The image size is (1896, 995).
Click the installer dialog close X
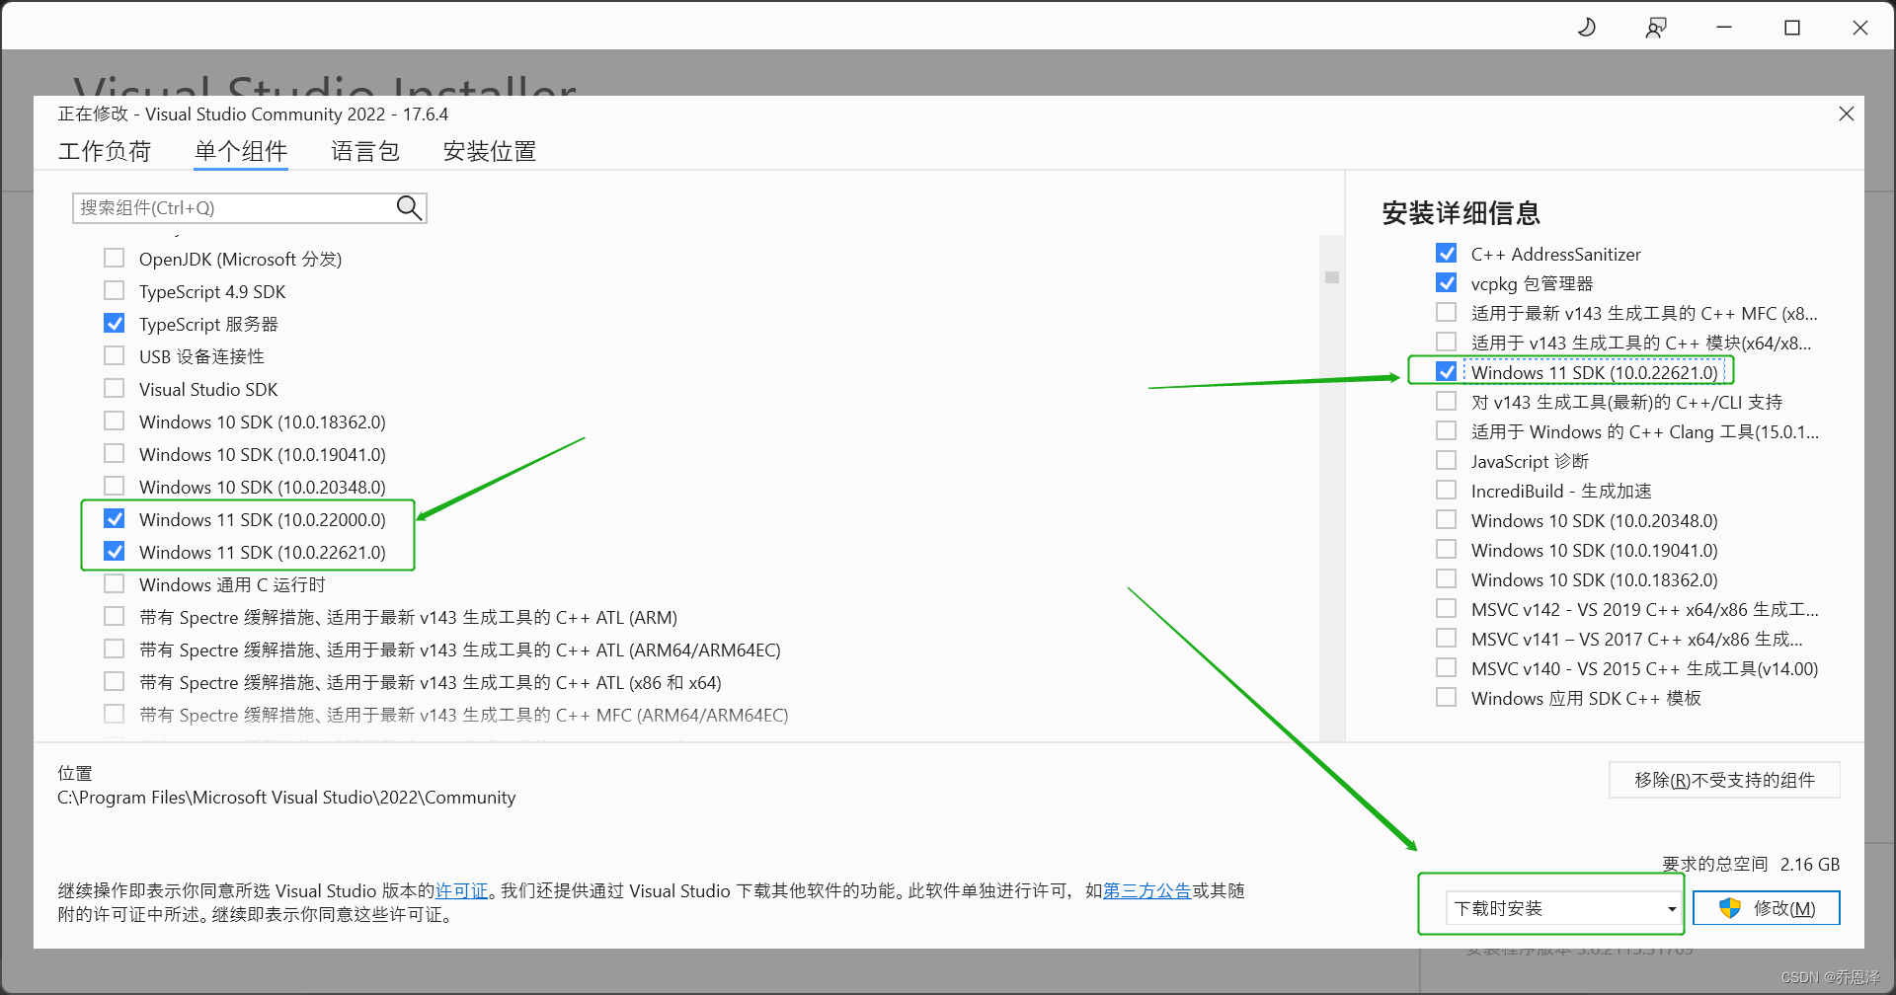(1846, 114)
